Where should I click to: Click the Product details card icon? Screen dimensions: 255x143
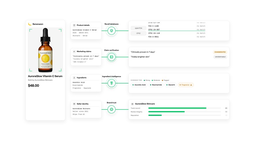coord(74,25)
